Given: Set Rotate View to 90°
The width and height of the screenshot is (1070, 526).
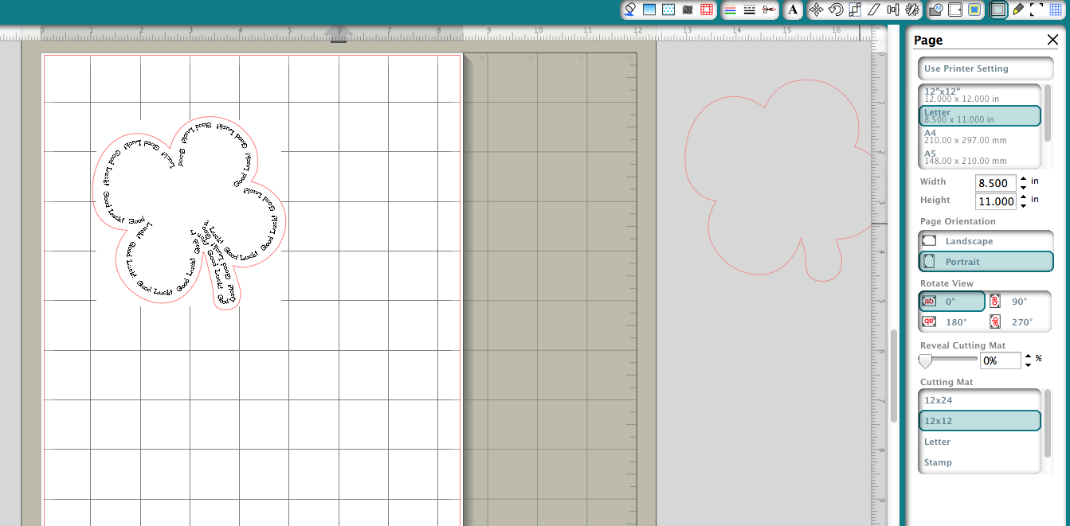Looking at the screenshot, I should [1019, 302].
